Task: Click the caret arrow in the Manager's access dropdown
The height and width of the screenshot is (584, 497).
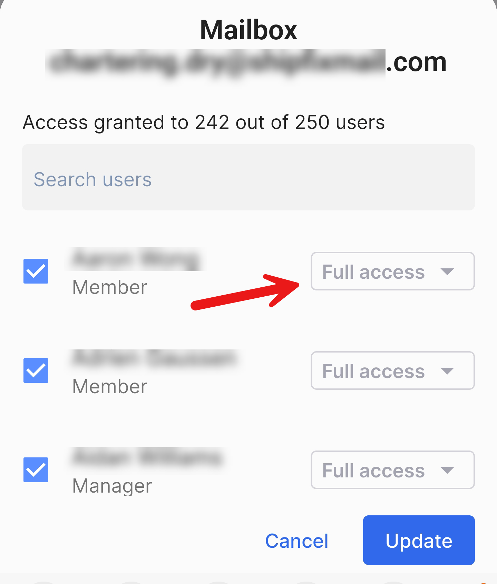Action: coord(447,471)
